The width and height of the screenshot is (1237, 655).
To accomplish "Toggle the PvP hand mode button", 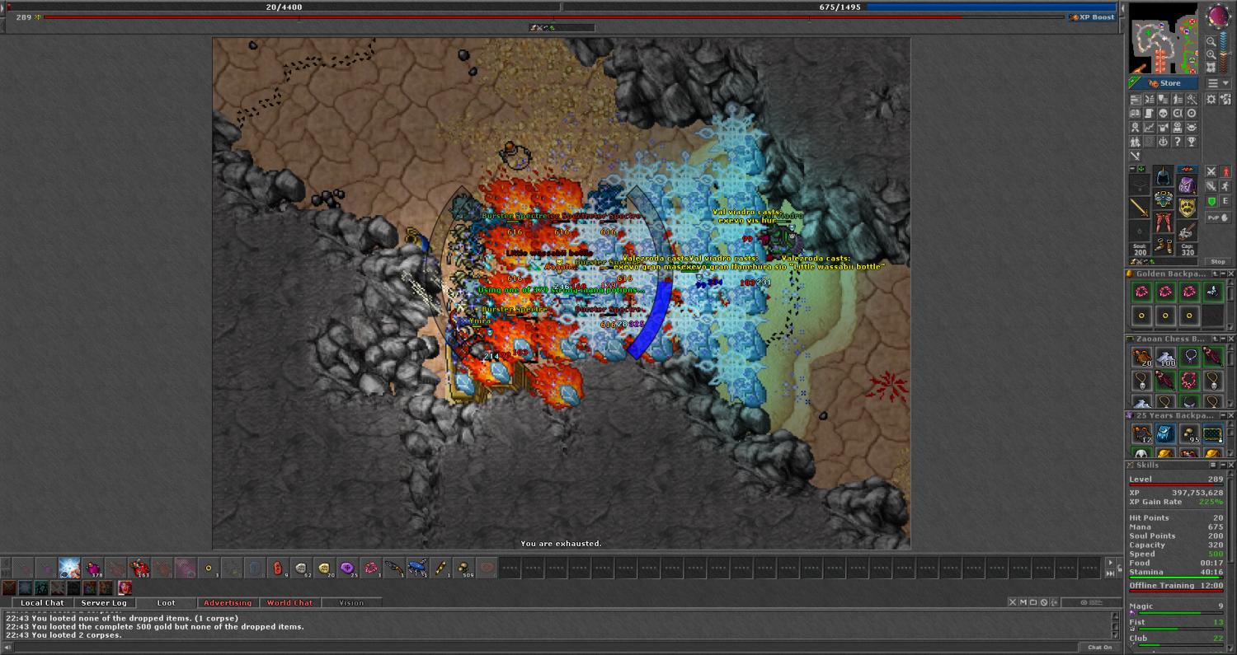I will pyautogui.click(x=1219, y=218).
